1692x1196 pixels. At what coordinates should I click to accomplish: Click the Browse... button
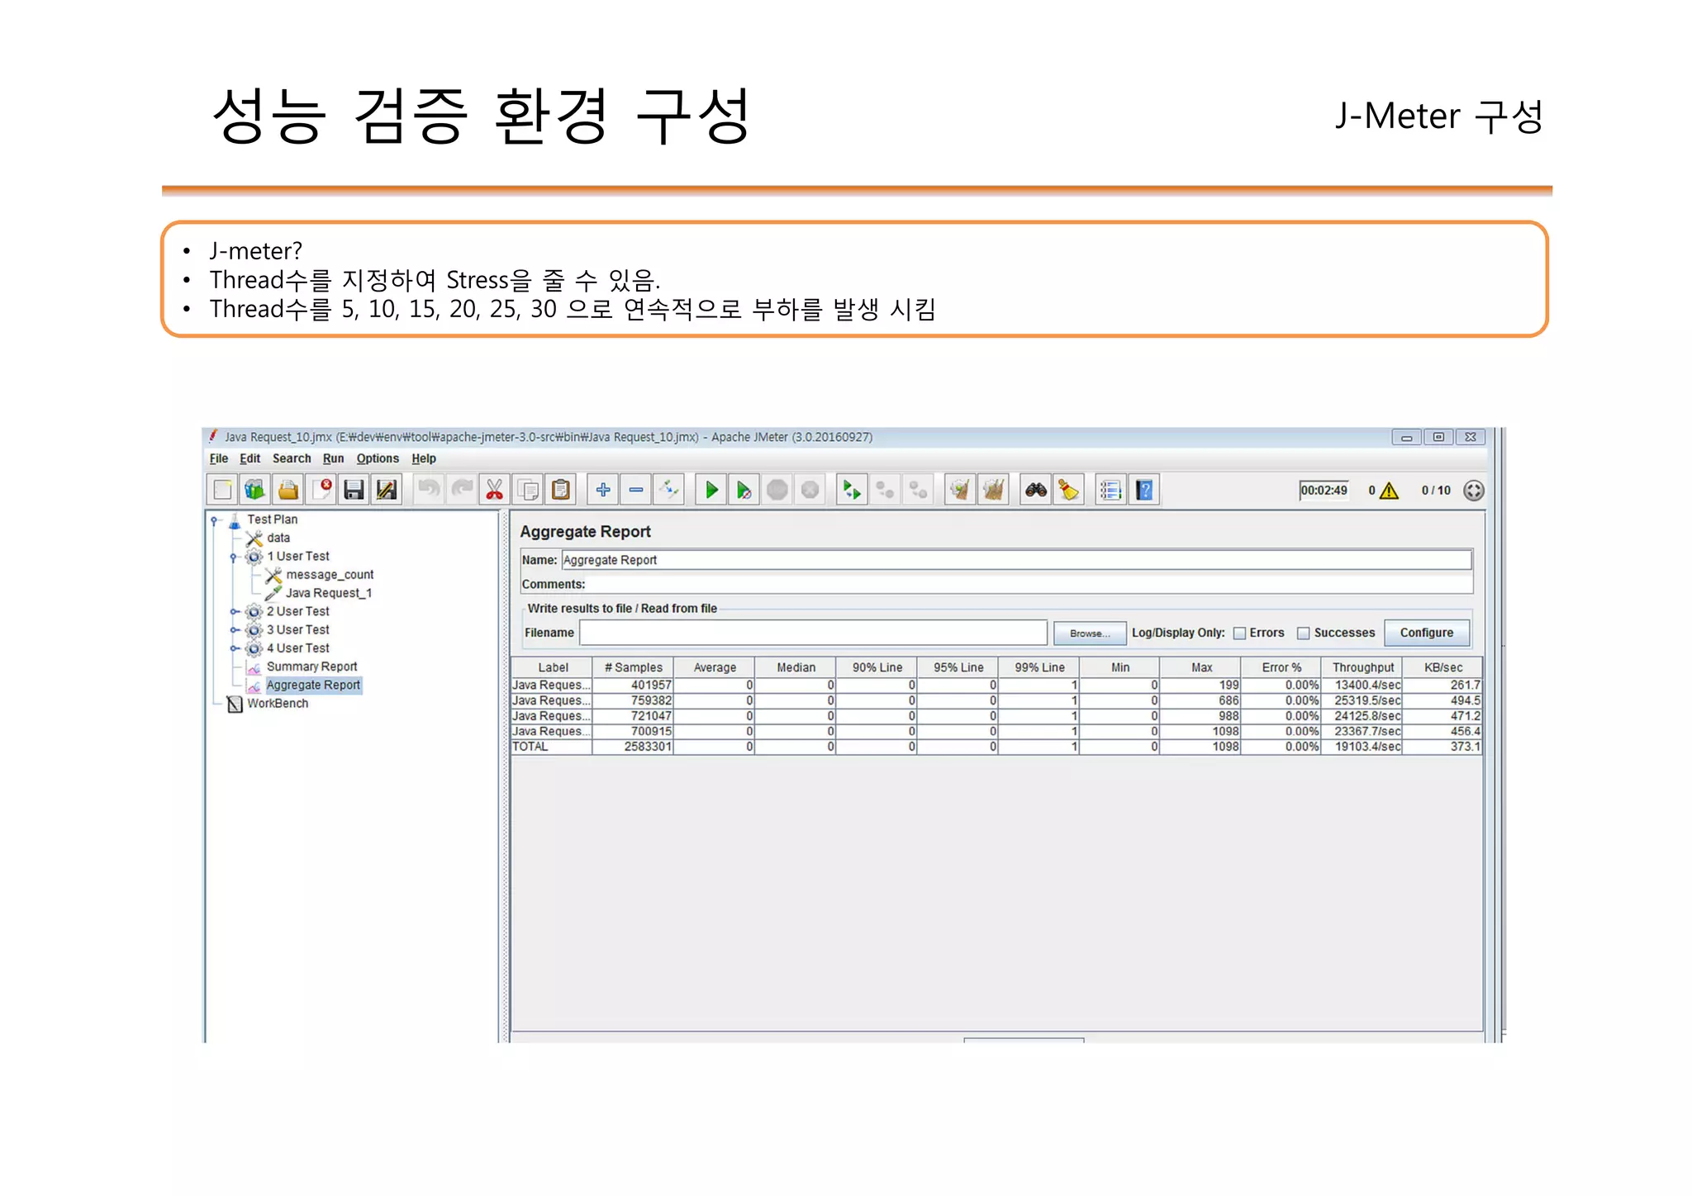[x=1089, y=634]
